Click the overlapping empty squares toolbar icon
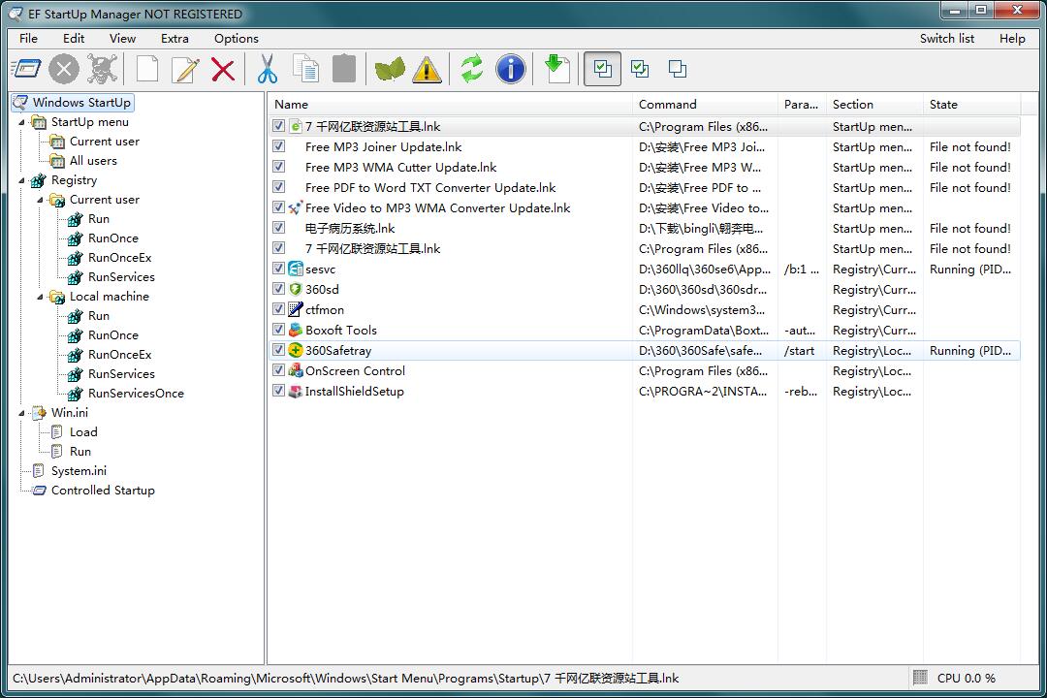 (x=678, y=69)
